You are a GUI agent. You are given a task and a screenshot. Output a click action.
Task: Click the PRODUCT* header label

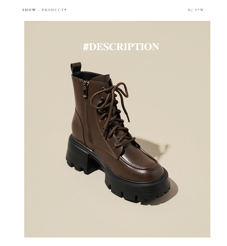[x=54, y=10]
